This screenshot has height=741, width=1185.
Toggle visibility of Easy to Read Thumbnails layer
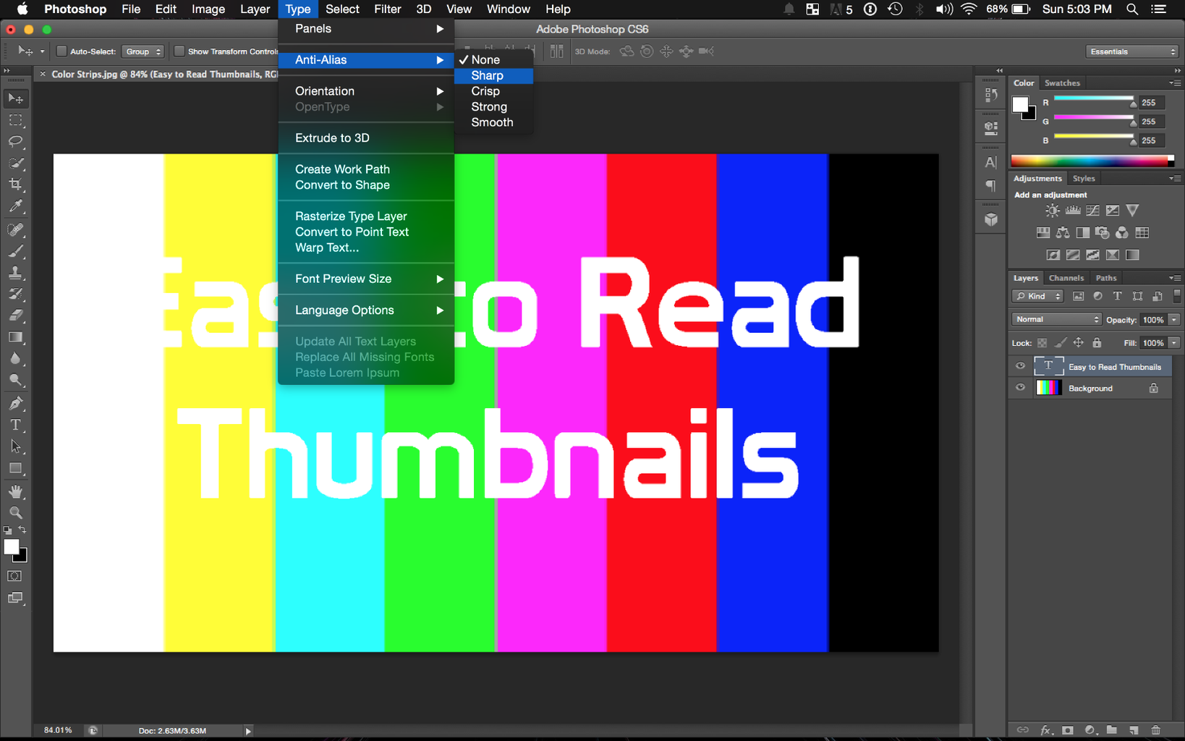[x=1020, y=365]
